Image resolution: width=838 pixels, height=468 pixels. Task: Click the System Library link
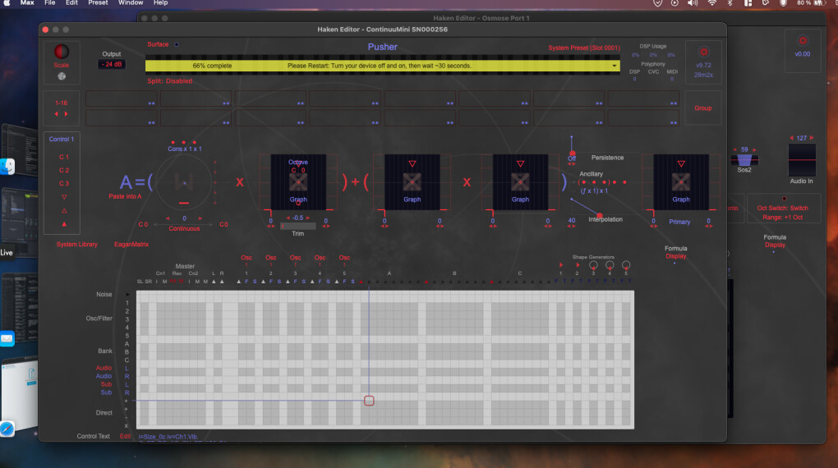77,244
